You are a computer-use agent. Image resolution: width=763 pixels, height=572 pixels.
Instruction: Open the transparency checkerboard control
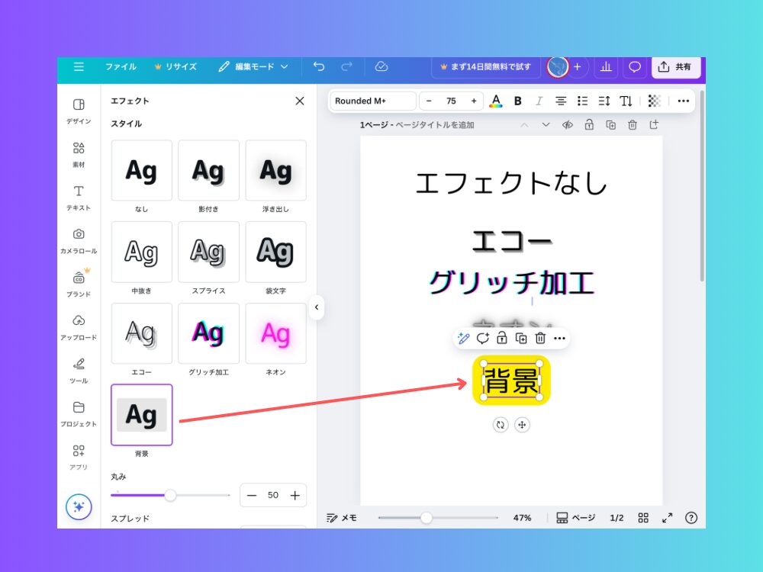[x=655, y=101]
